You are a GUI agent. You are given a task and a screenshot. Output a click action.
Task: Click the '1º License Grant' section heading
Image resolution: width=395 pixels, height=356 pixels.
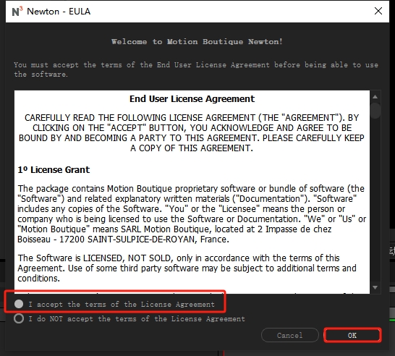[54, 170]
